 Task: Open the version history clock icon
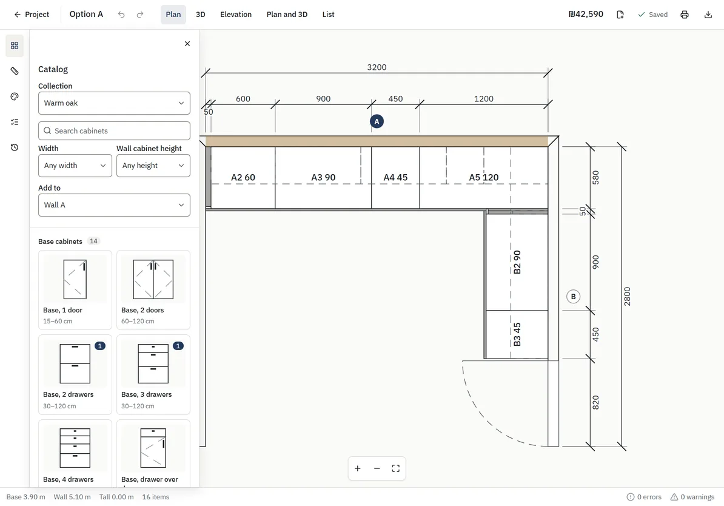[x=15, y=147]
